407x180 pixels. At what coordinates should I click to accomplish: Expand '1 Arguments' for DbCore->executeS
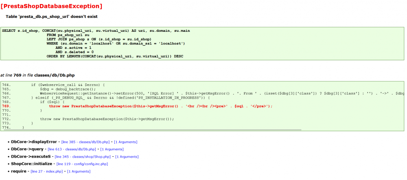click(x=127, y=157)
